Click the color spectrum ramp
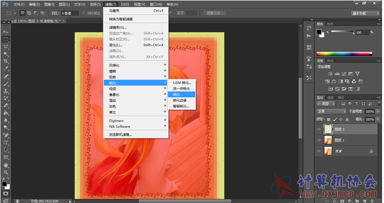Viewport: 384px width, 203px height. click(x=344, y=54)
